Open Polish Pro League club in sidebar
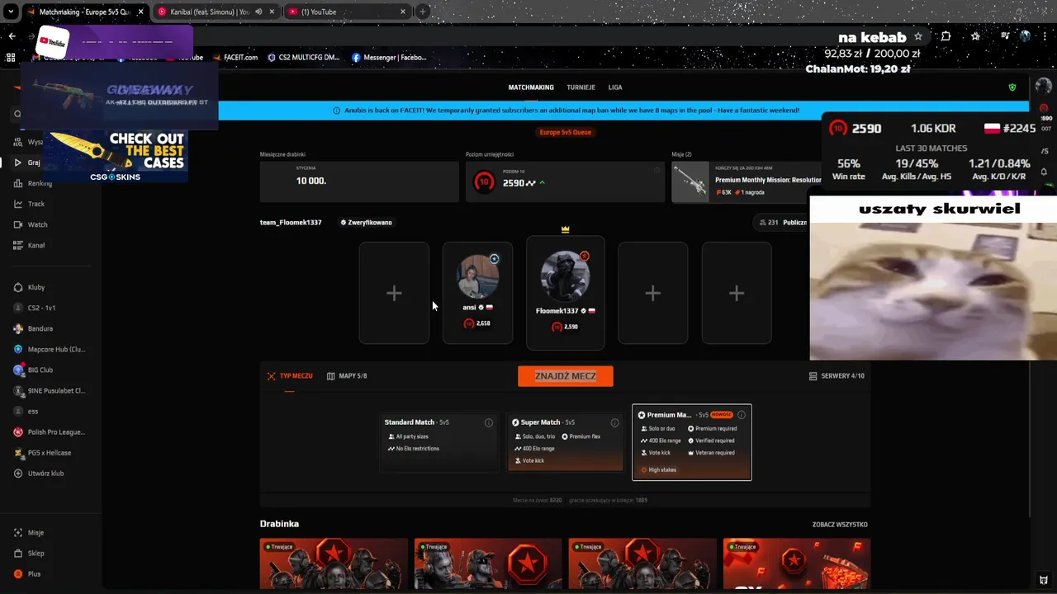Viewport: 1057px width, 594px height. pyautogui.click(x=50, y=431)
